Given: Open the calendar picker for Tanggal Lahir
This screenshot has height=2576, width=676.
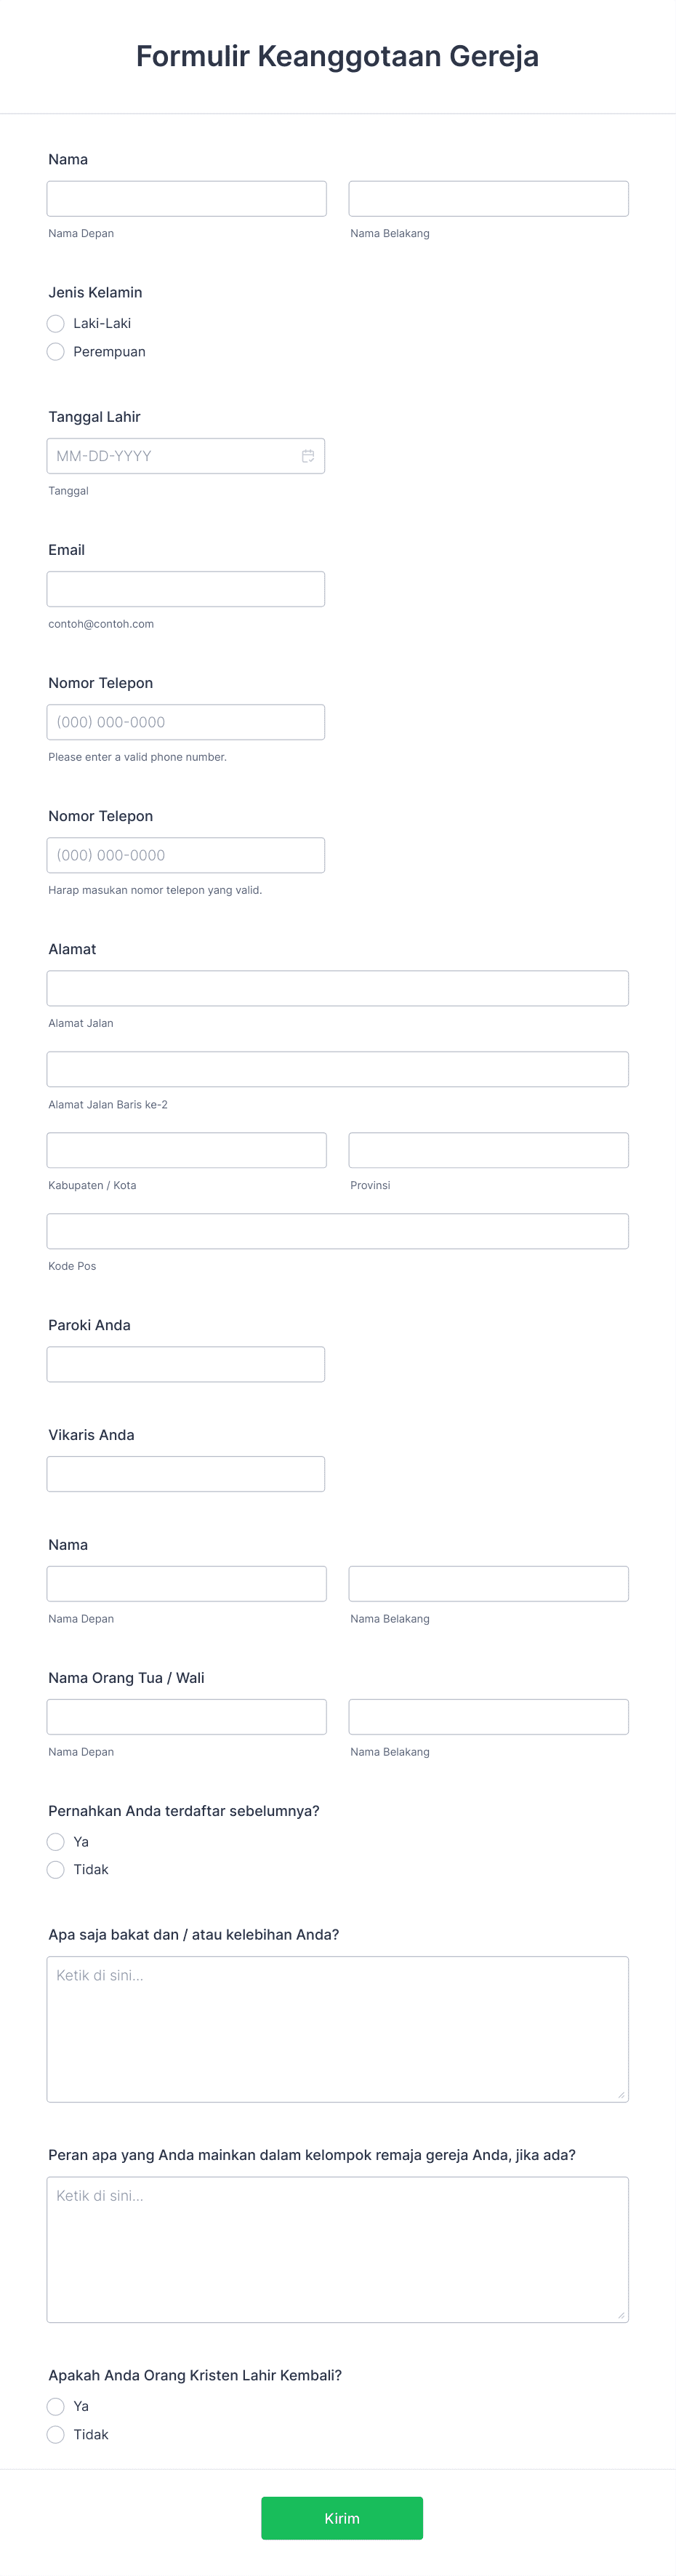Looking at the screenshot, I should coord(310,455).
